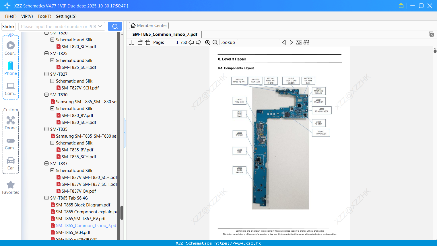
Task: Collapse the left panel handle
Action: point(125,133)
